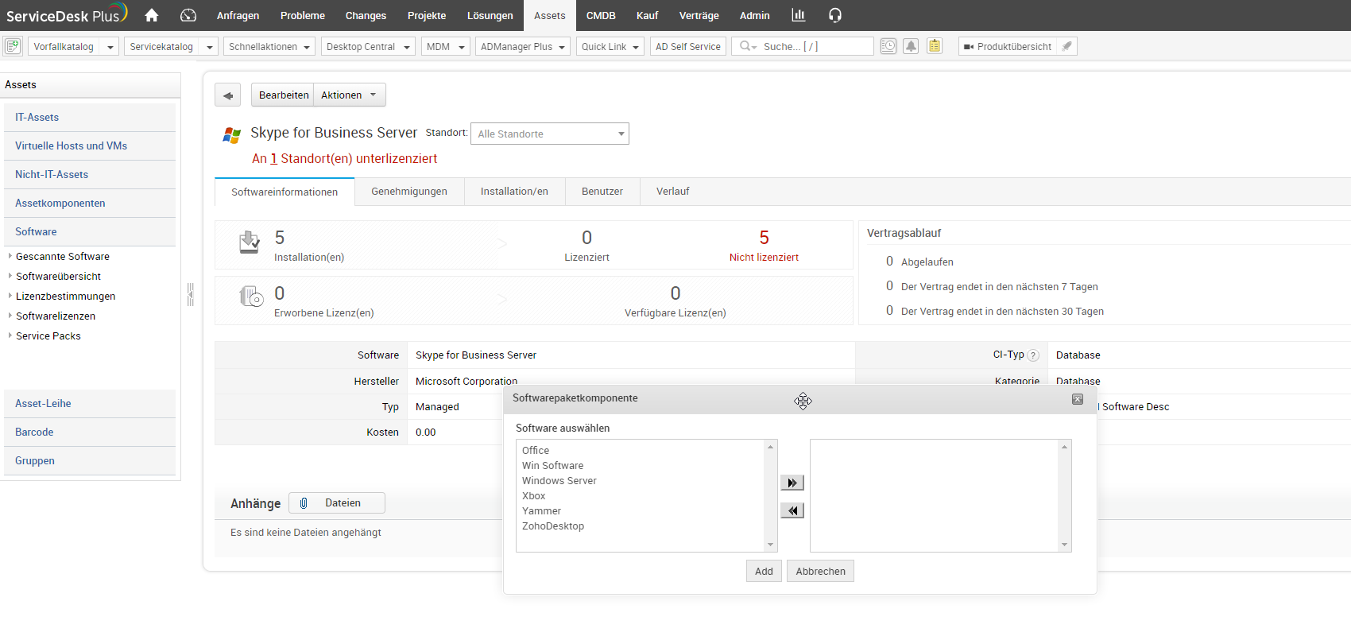Click the Installation(en) download icon
Image resolution: width=1351 pixels, height=640 pixels.
(x=250, y=242)
